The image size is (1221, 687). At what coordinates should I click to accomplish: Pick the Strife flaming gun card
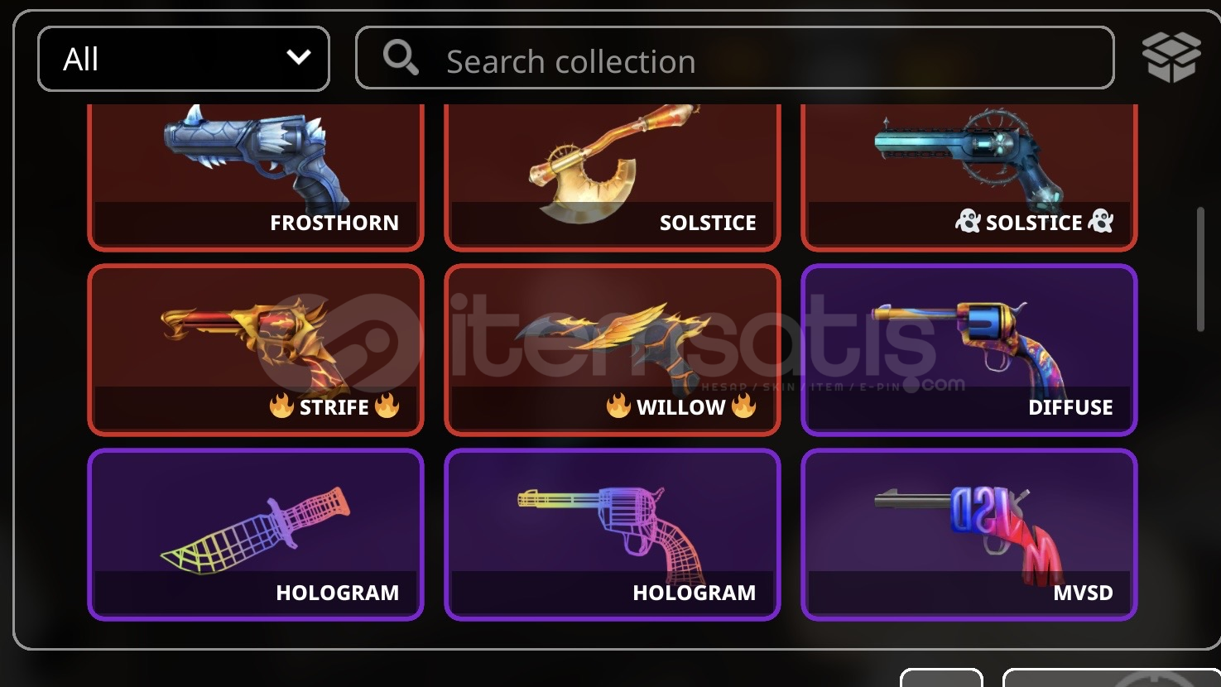click(256, 350)
